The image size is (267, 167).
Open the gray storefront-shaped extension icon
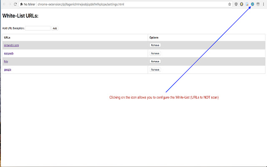(x=258, y=4)
